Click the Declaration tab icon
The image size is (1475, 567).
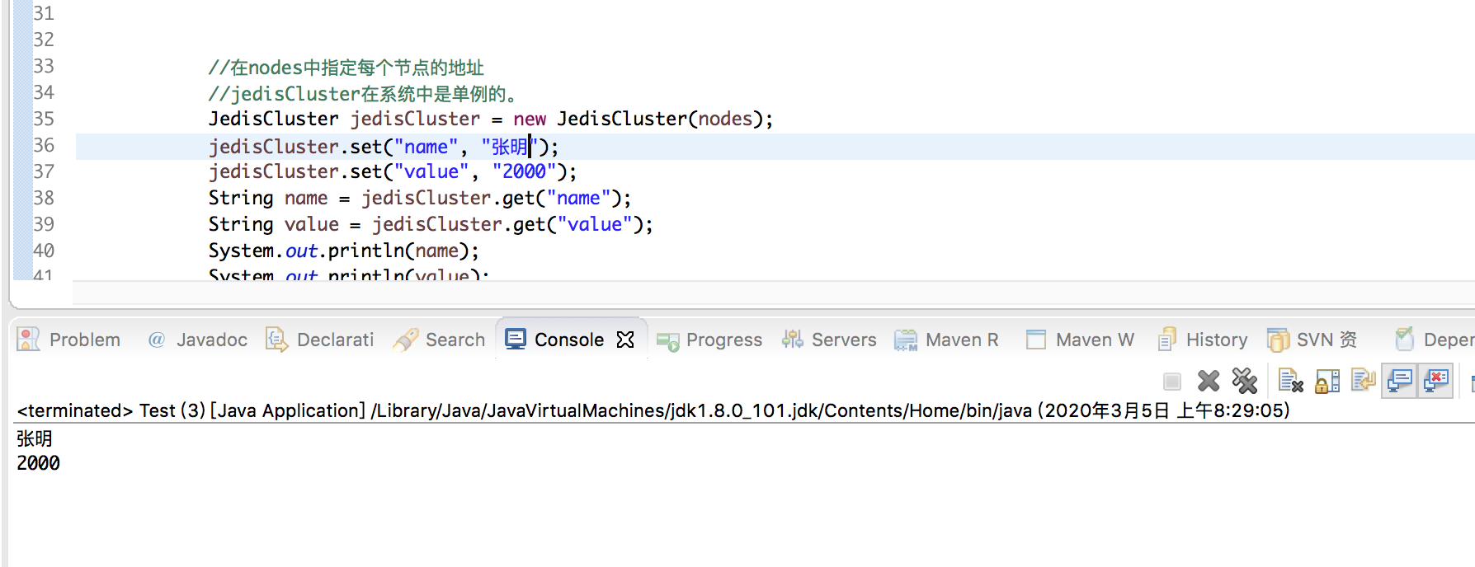coord(276,340)
